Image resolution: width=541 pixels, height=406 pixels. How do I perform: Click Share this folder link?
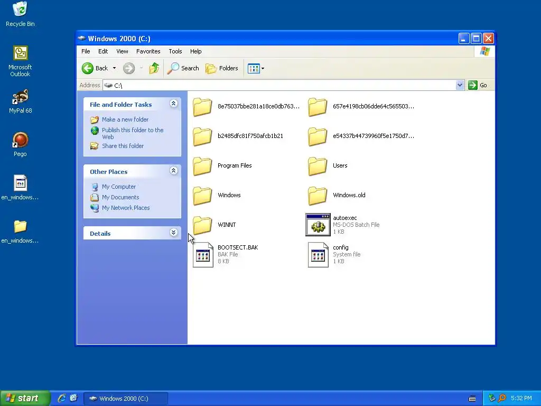pyautogui.click(x=123, y=146)
